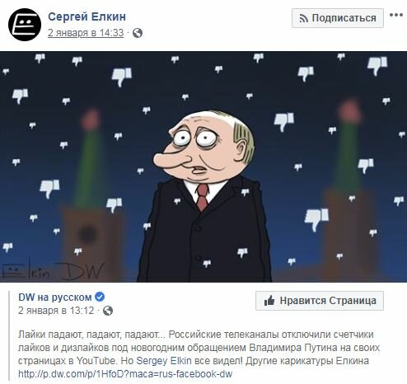Image resolution: width=407 pixels, height=384 pixels.
Task: Click globe privacy icon near 13:12
Action: [108, 311]
